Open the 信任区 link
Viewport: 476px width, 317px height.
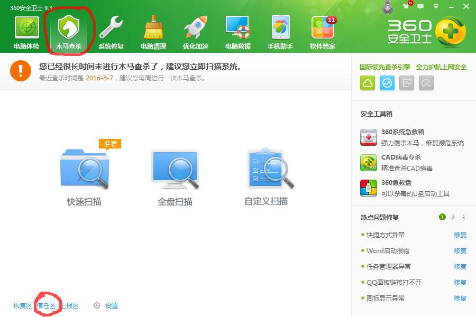point(46,306)
